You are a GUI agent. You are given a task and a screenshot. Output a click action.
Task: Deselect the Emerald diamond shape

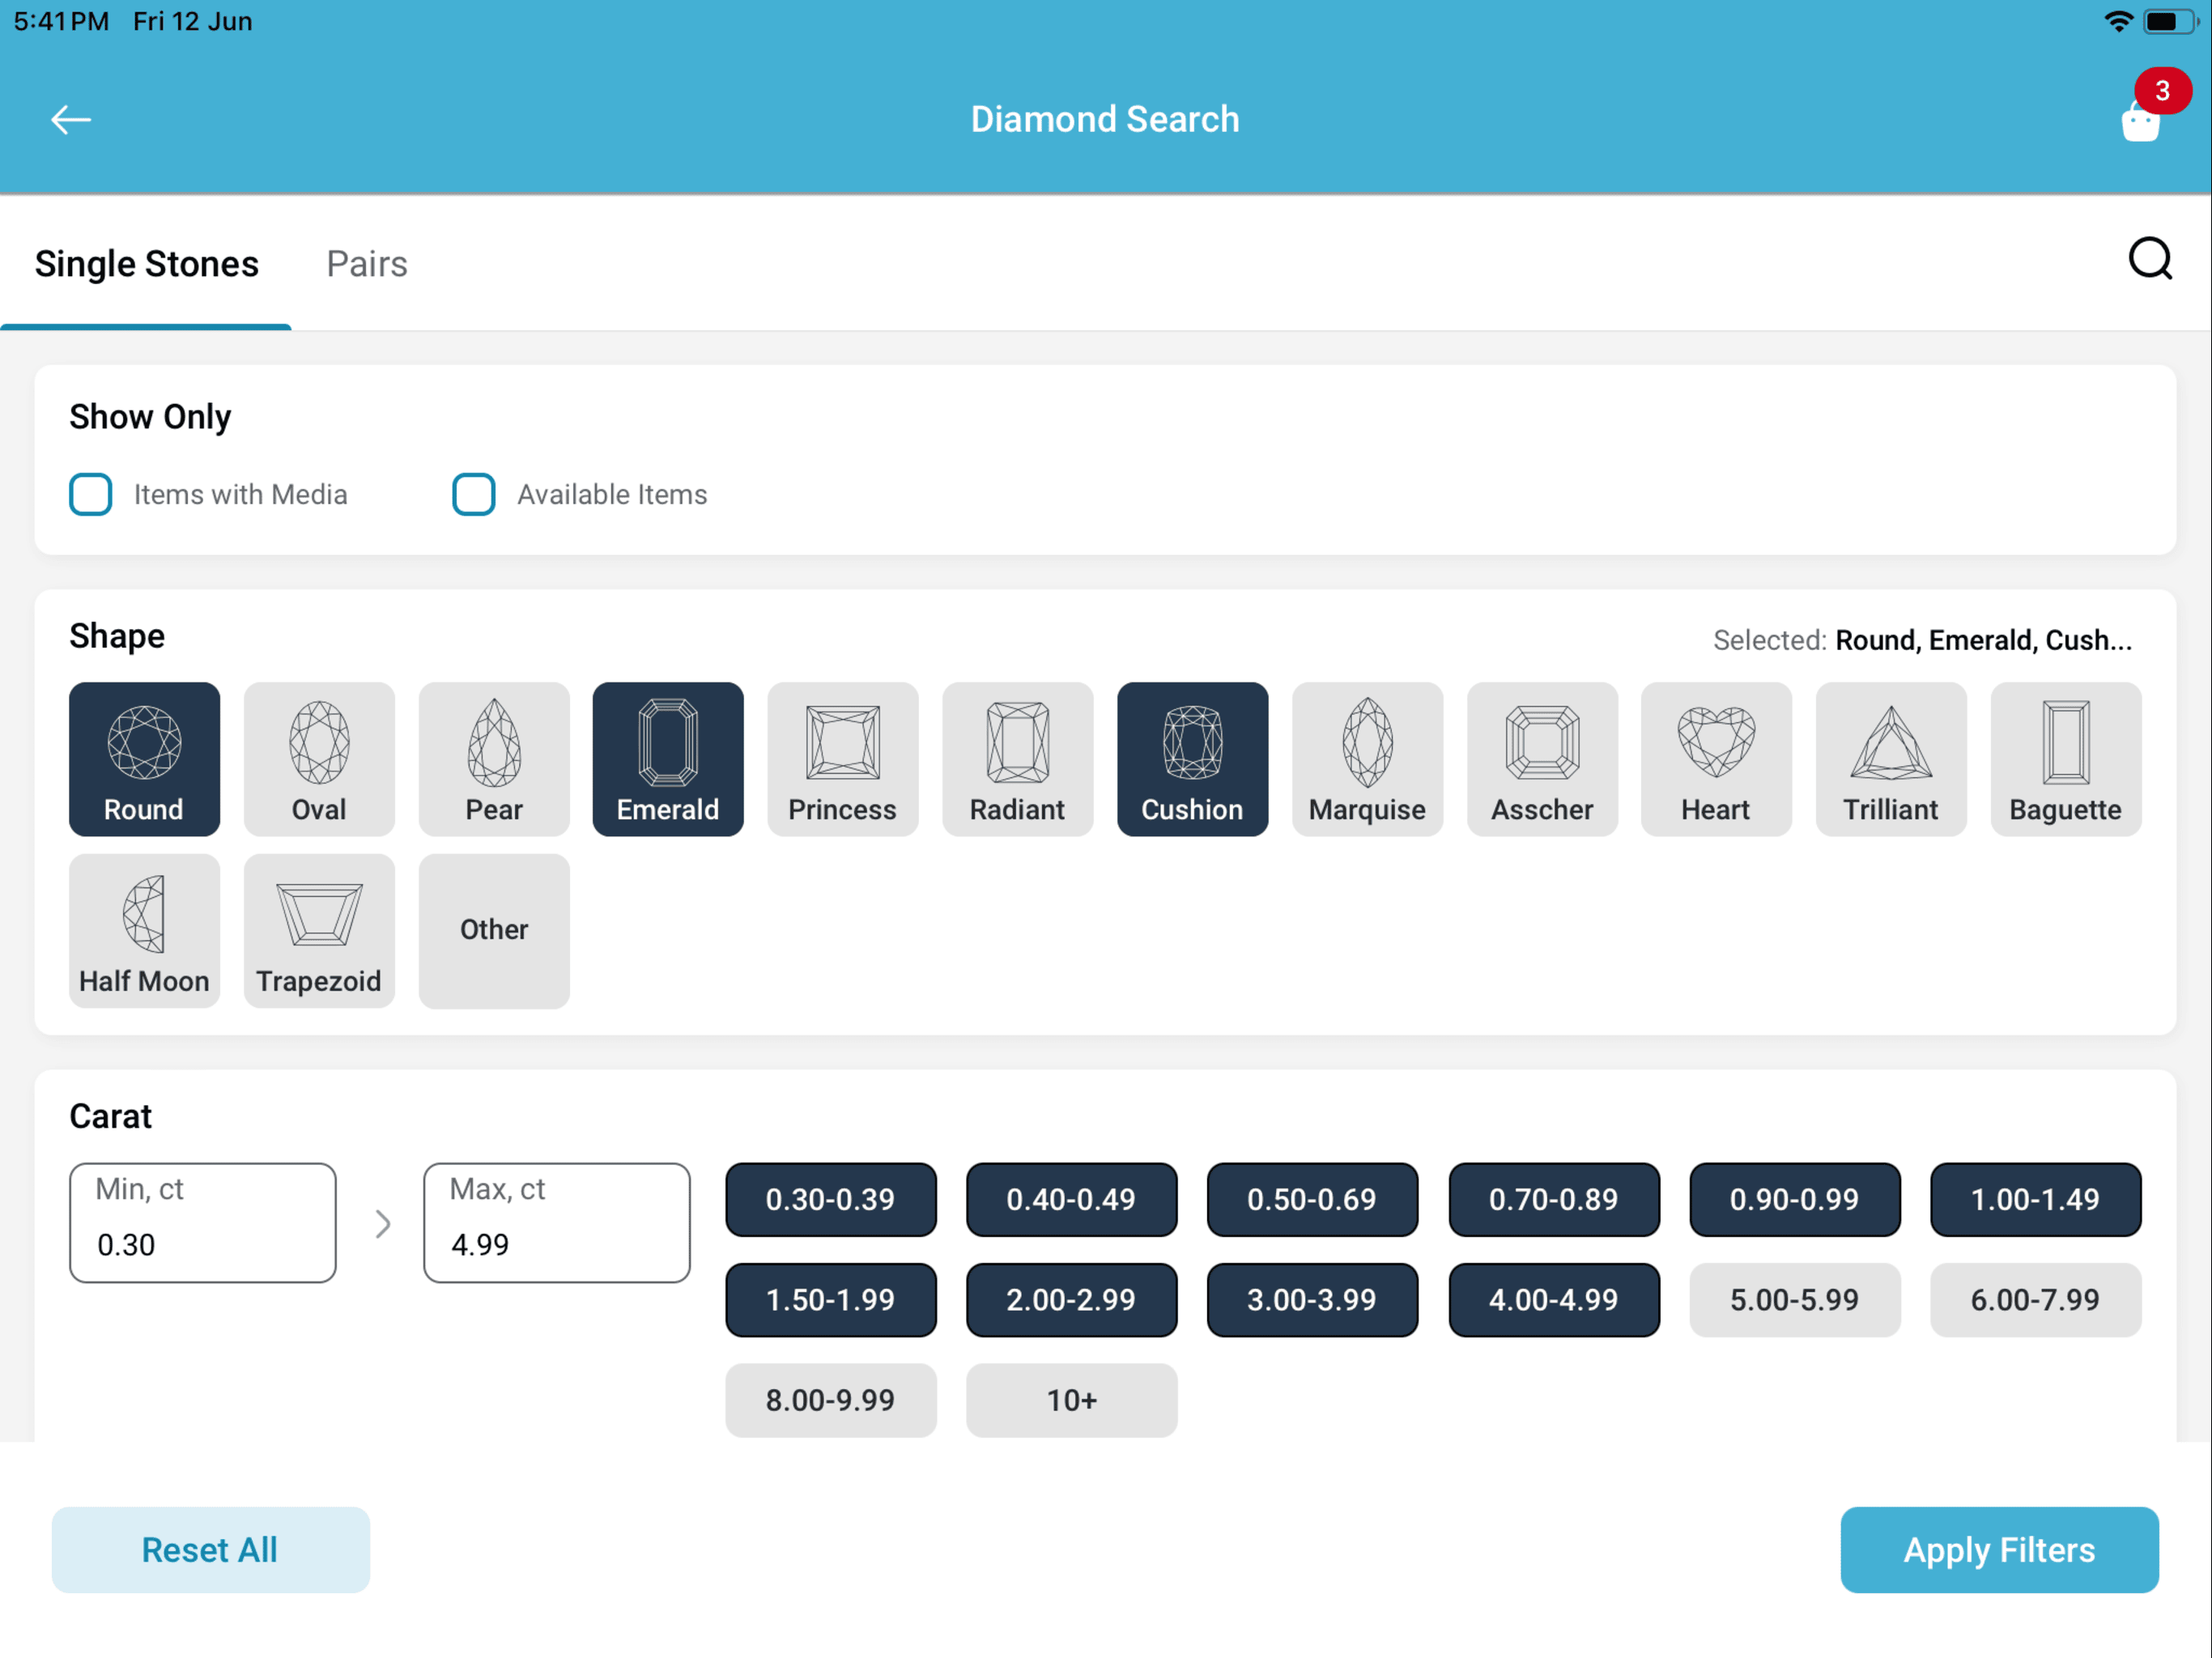[x=668, y=759]
